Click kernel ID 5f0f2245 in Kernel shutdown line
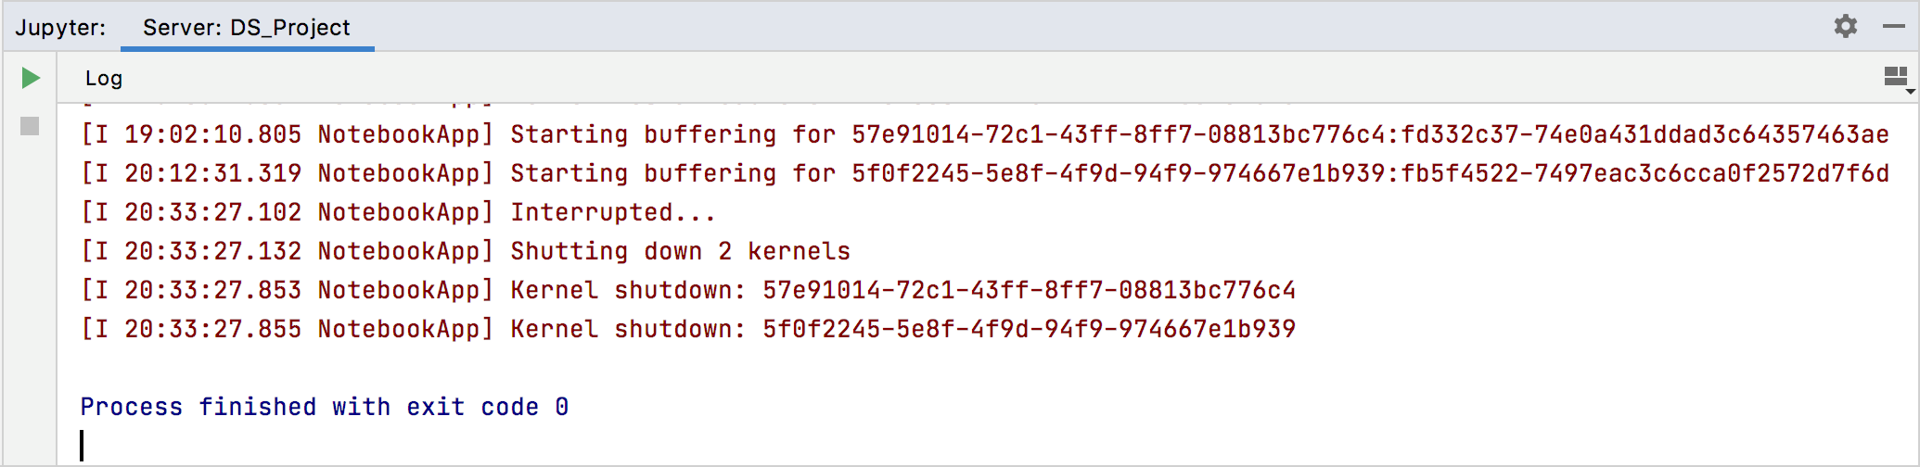The image size is (1920, 467). [1029, 329]
